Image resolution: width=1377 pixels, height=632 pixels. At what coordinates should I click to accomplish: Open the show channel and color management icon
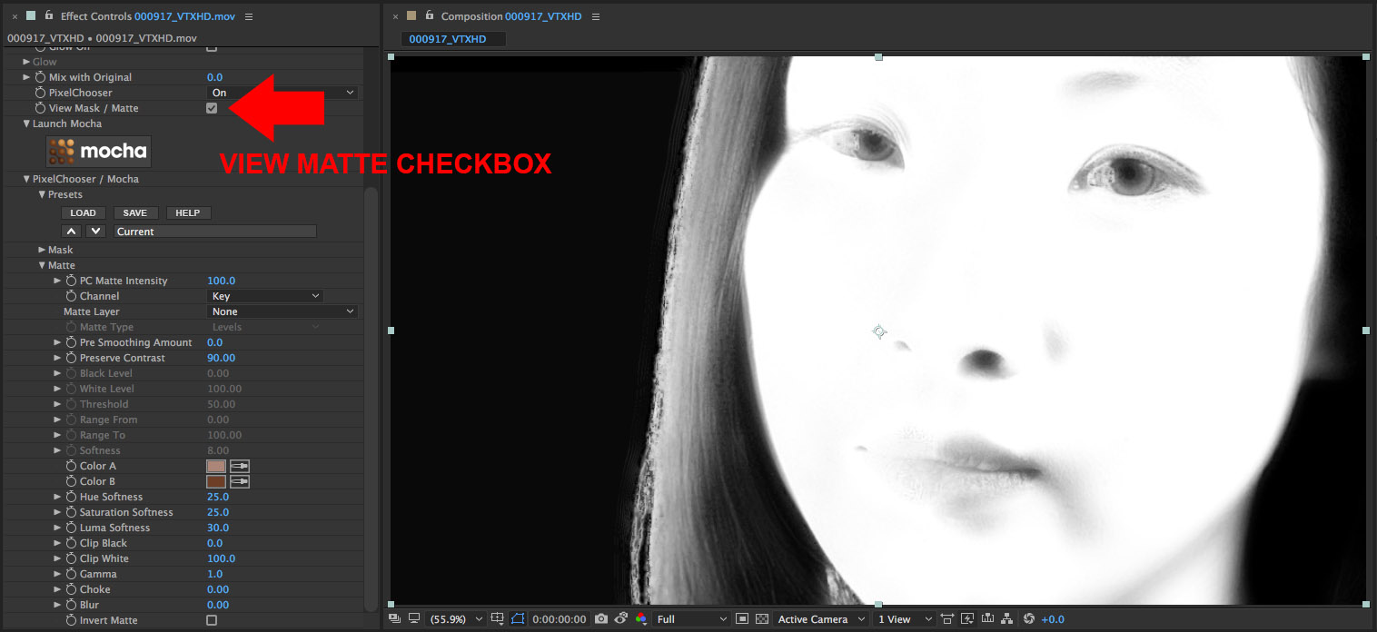(641, 619)
